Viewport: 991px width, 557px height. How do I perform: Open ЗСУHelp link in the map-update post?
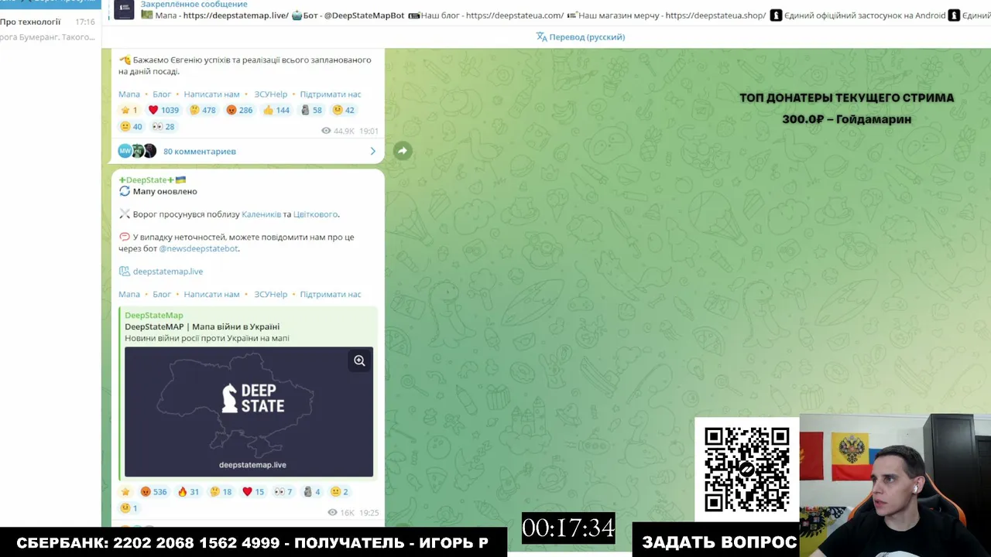pyautogui.click(x=271, y=295)
